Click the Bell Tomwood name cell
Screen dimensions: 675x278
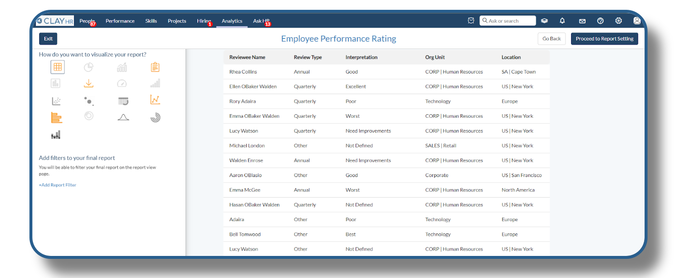[245, 234]
